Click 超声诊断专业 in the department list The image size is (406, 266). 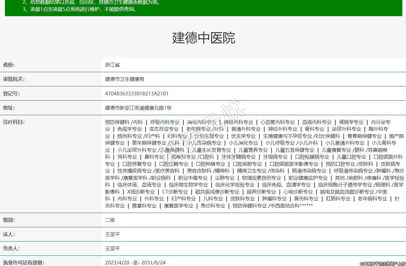261,192
